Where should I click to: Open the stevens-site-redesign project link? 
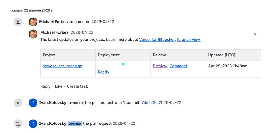point(62,66)
